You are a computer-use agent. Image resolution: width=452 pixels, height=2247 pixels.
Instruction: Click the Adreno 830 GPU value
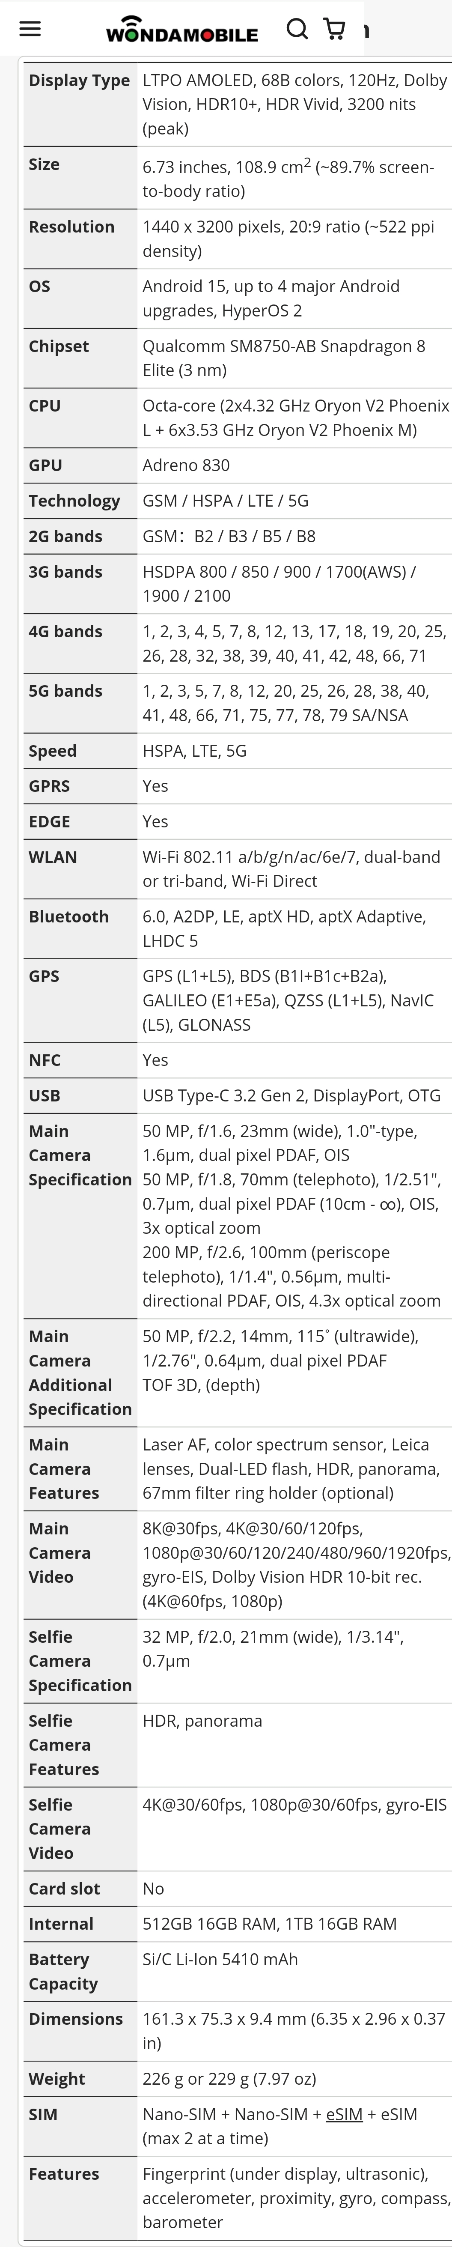click(x=186, y=465)
